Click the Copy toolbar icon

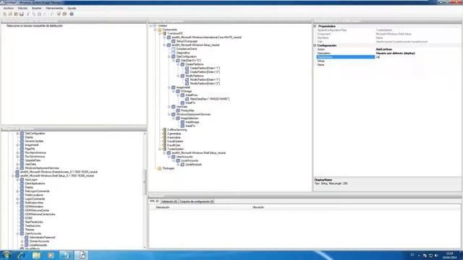coord(34,14)
